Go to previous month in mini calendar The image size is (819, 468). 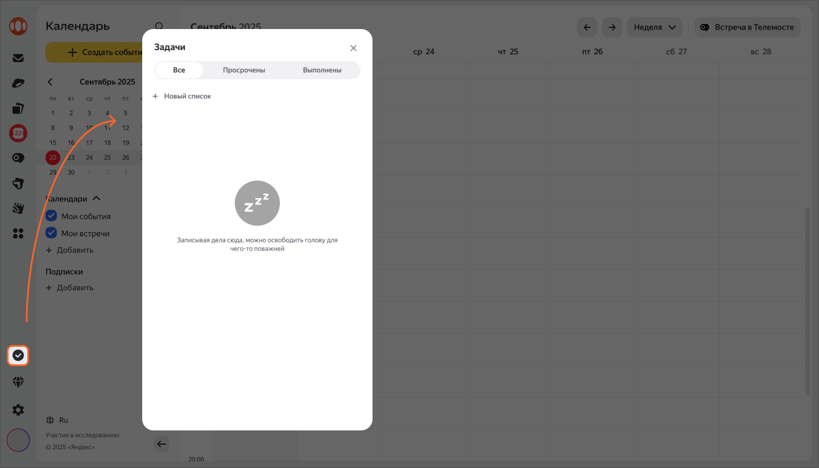pyautogui.click(x=50, y=82)
